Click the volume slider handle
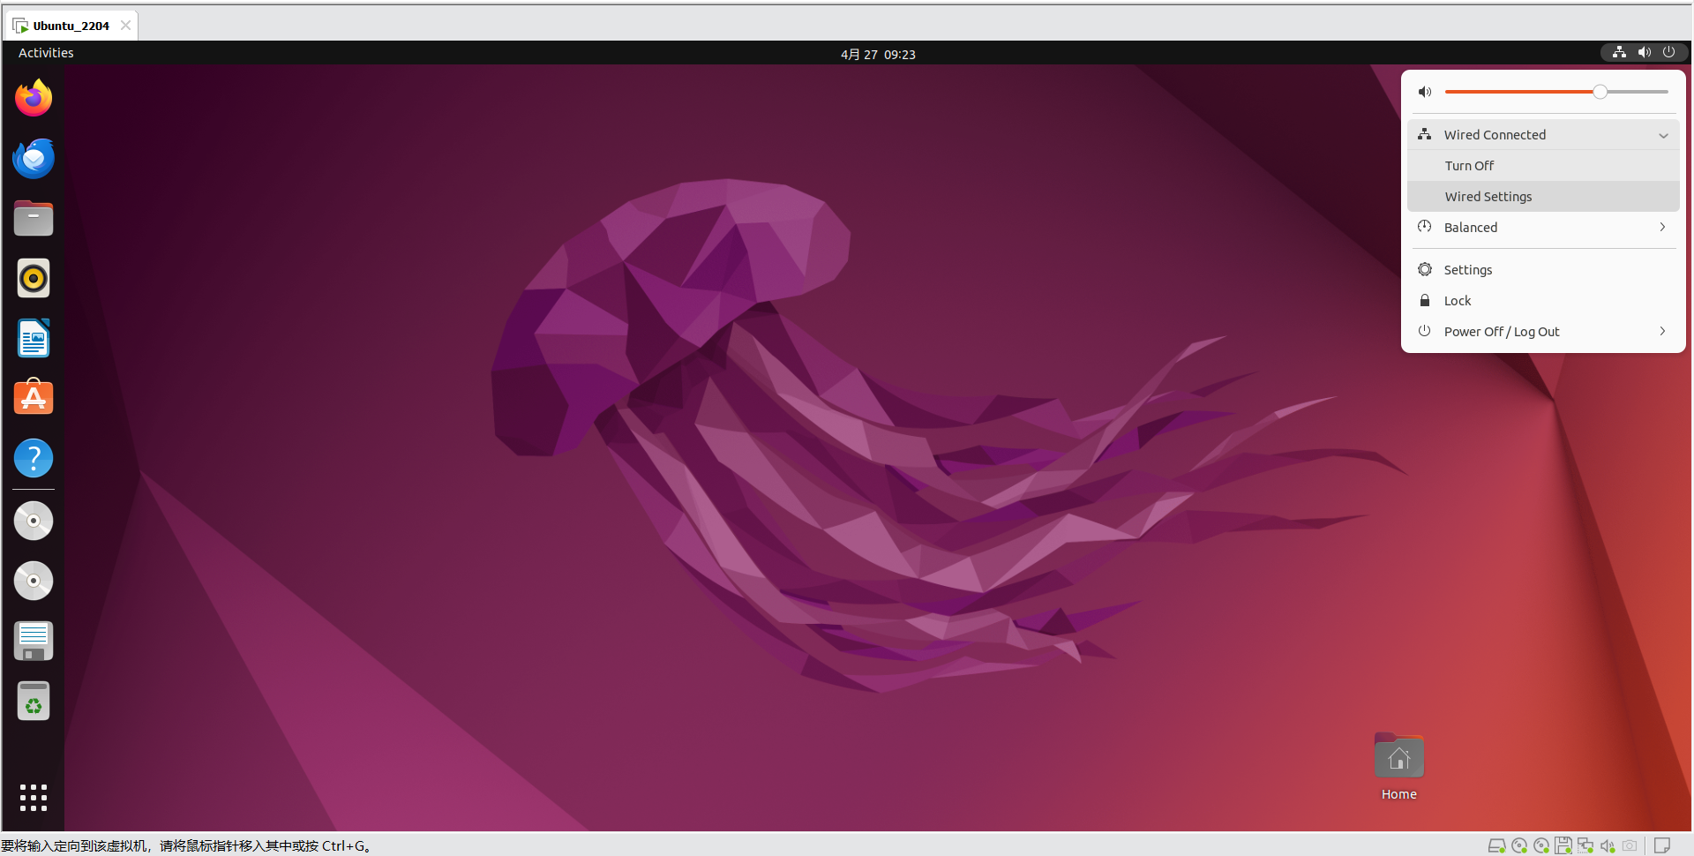The height and width of the screenshot is (856, 1694). click(1600, 92)
